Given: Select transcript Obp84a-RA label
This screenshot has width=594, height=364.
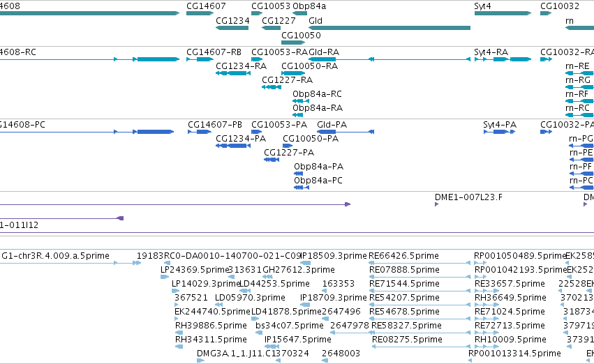Looking at the screenshot, I should pyautogui.click(x=318, y=108).
